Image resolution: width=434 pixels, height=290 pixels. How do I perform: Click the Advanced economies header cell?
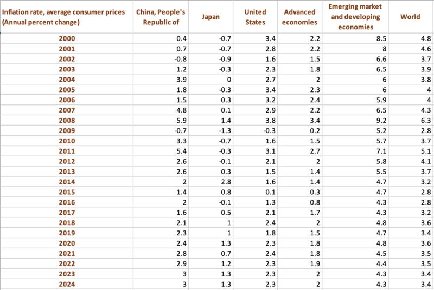[300, 17]
